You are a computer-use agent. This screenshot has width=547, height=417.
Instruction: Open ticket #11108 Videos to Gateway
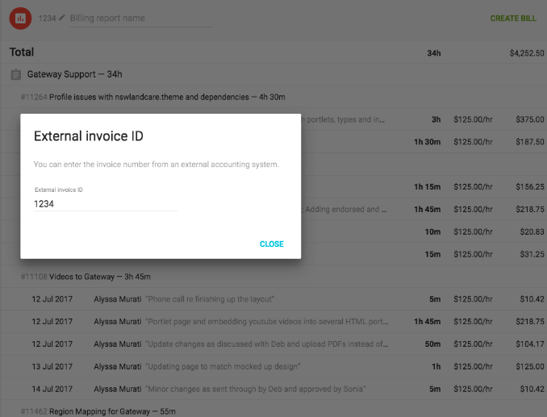(x=86, y=277)
